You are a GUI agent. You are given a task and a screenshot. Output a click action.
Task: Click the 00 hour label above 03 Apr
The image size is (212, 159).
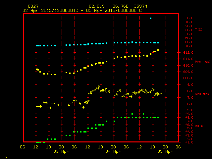61,147
